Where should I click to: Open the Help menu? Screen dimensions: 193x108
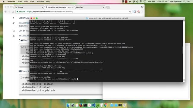tap(48, 1)
